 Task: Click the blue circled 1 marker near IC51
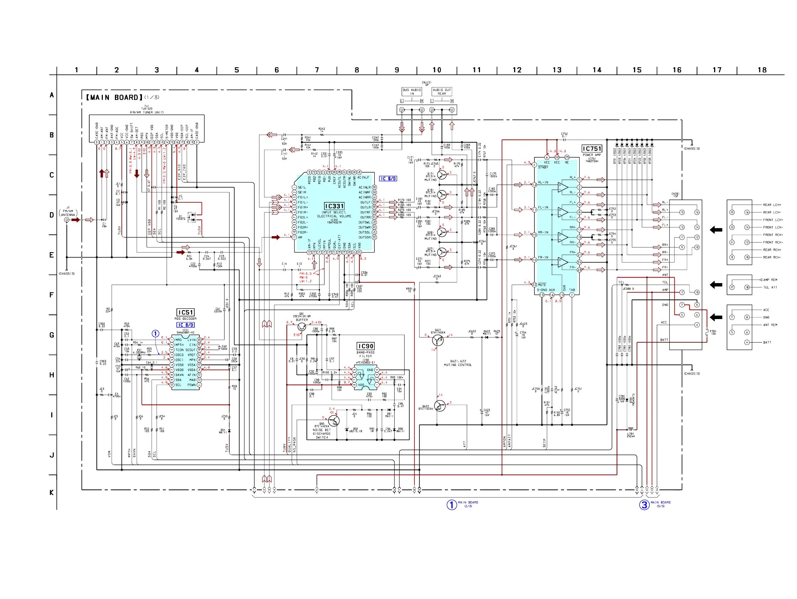click(155, 334)
